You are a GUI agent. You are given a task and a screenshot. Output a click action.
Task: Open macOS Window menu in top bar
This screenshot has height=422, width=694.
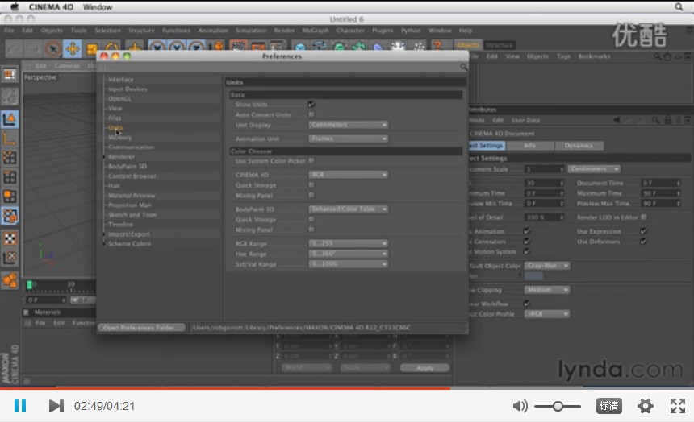98,6
